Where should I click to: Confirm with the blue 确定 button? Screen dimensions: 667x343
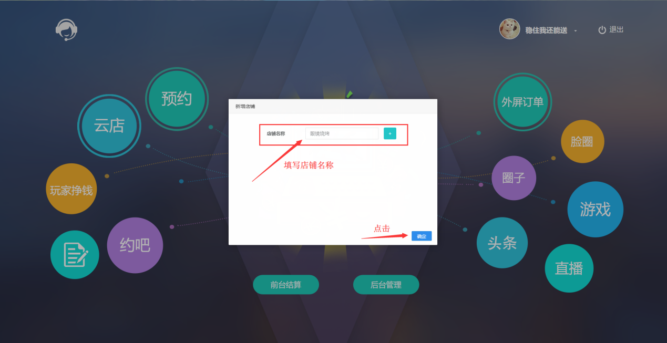[x=422, y=236]
